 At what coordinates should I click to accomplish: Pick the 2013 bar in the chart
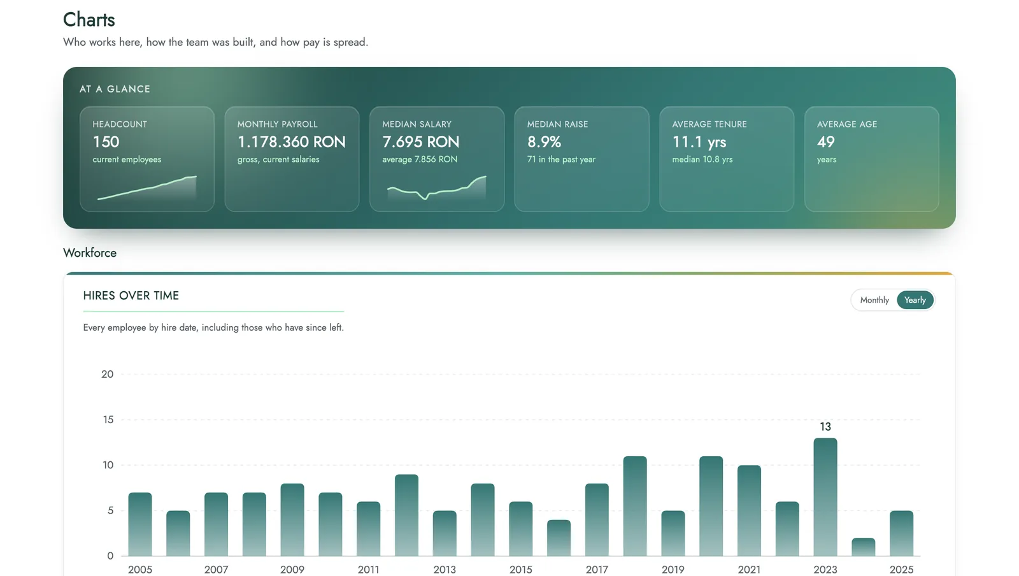point(445,533)
